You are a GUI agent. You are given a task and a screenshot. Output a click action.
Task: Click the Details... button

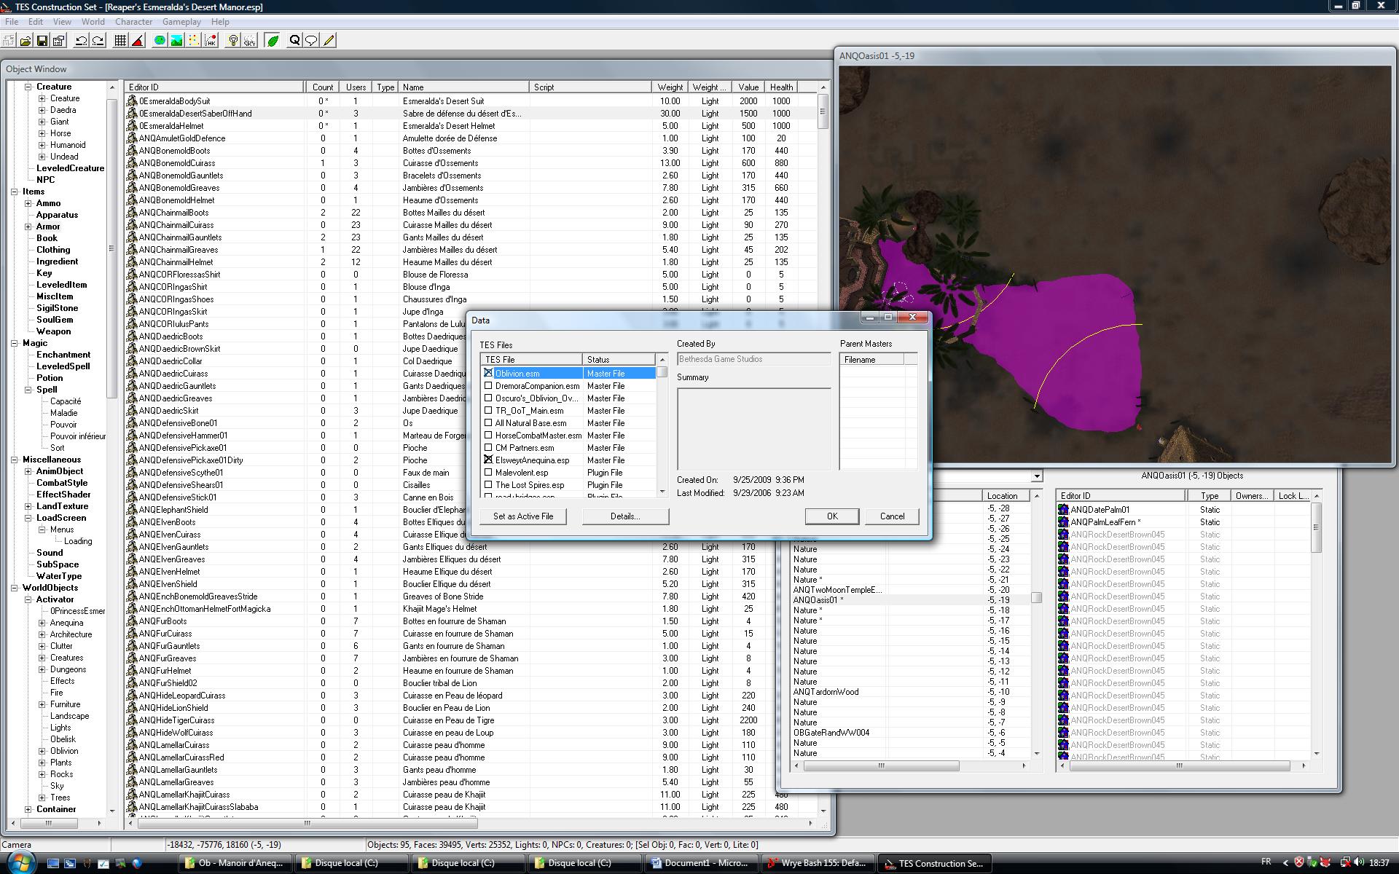[x=625, y=516]
